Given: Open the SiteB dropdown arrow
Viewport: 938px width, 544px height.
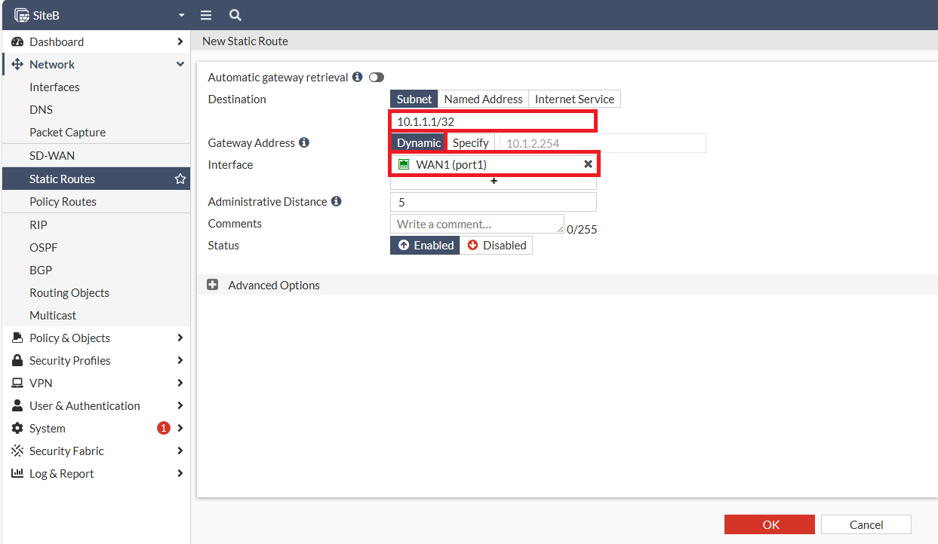Looking at the screenshot, I should 181,16.
